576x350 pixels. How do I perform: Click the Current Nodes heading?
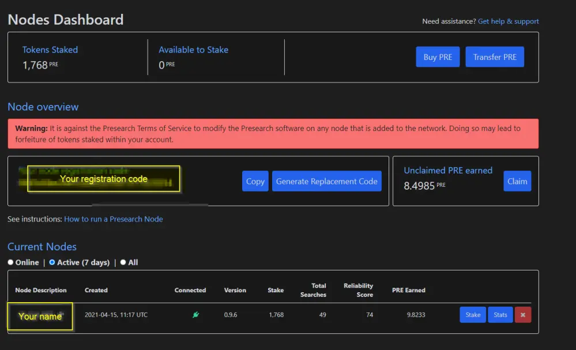click(42, 246)
